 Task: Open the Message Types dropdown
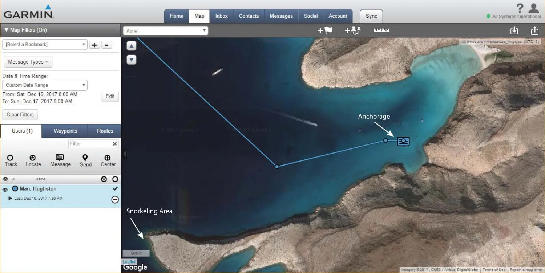pos(28,62)
